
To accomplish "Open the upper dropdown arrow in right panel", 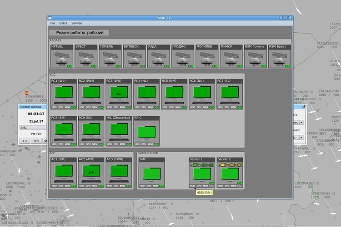I will click(x=302, y=123).
